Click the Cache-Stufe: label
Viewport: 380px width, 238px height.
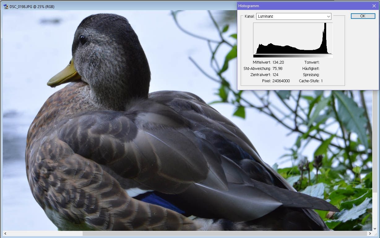pyautogui.click(x=309, y=81)
